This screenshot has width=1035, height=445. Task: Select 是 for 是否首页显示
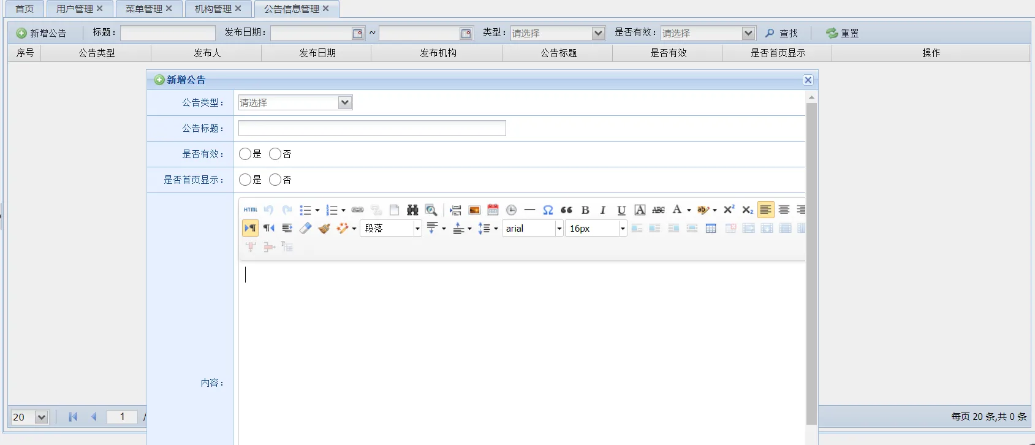pos(245,180)
